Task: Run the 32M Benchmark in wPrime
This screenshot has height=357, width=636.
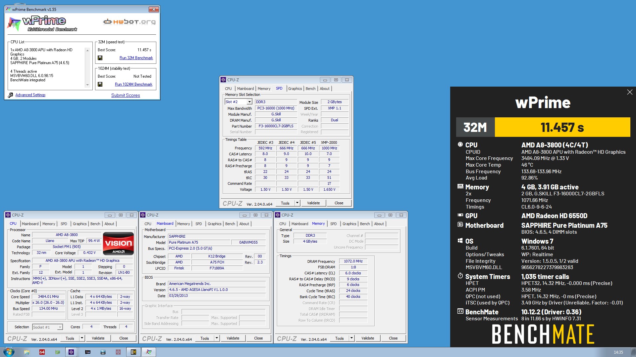Action: (136, 58)
